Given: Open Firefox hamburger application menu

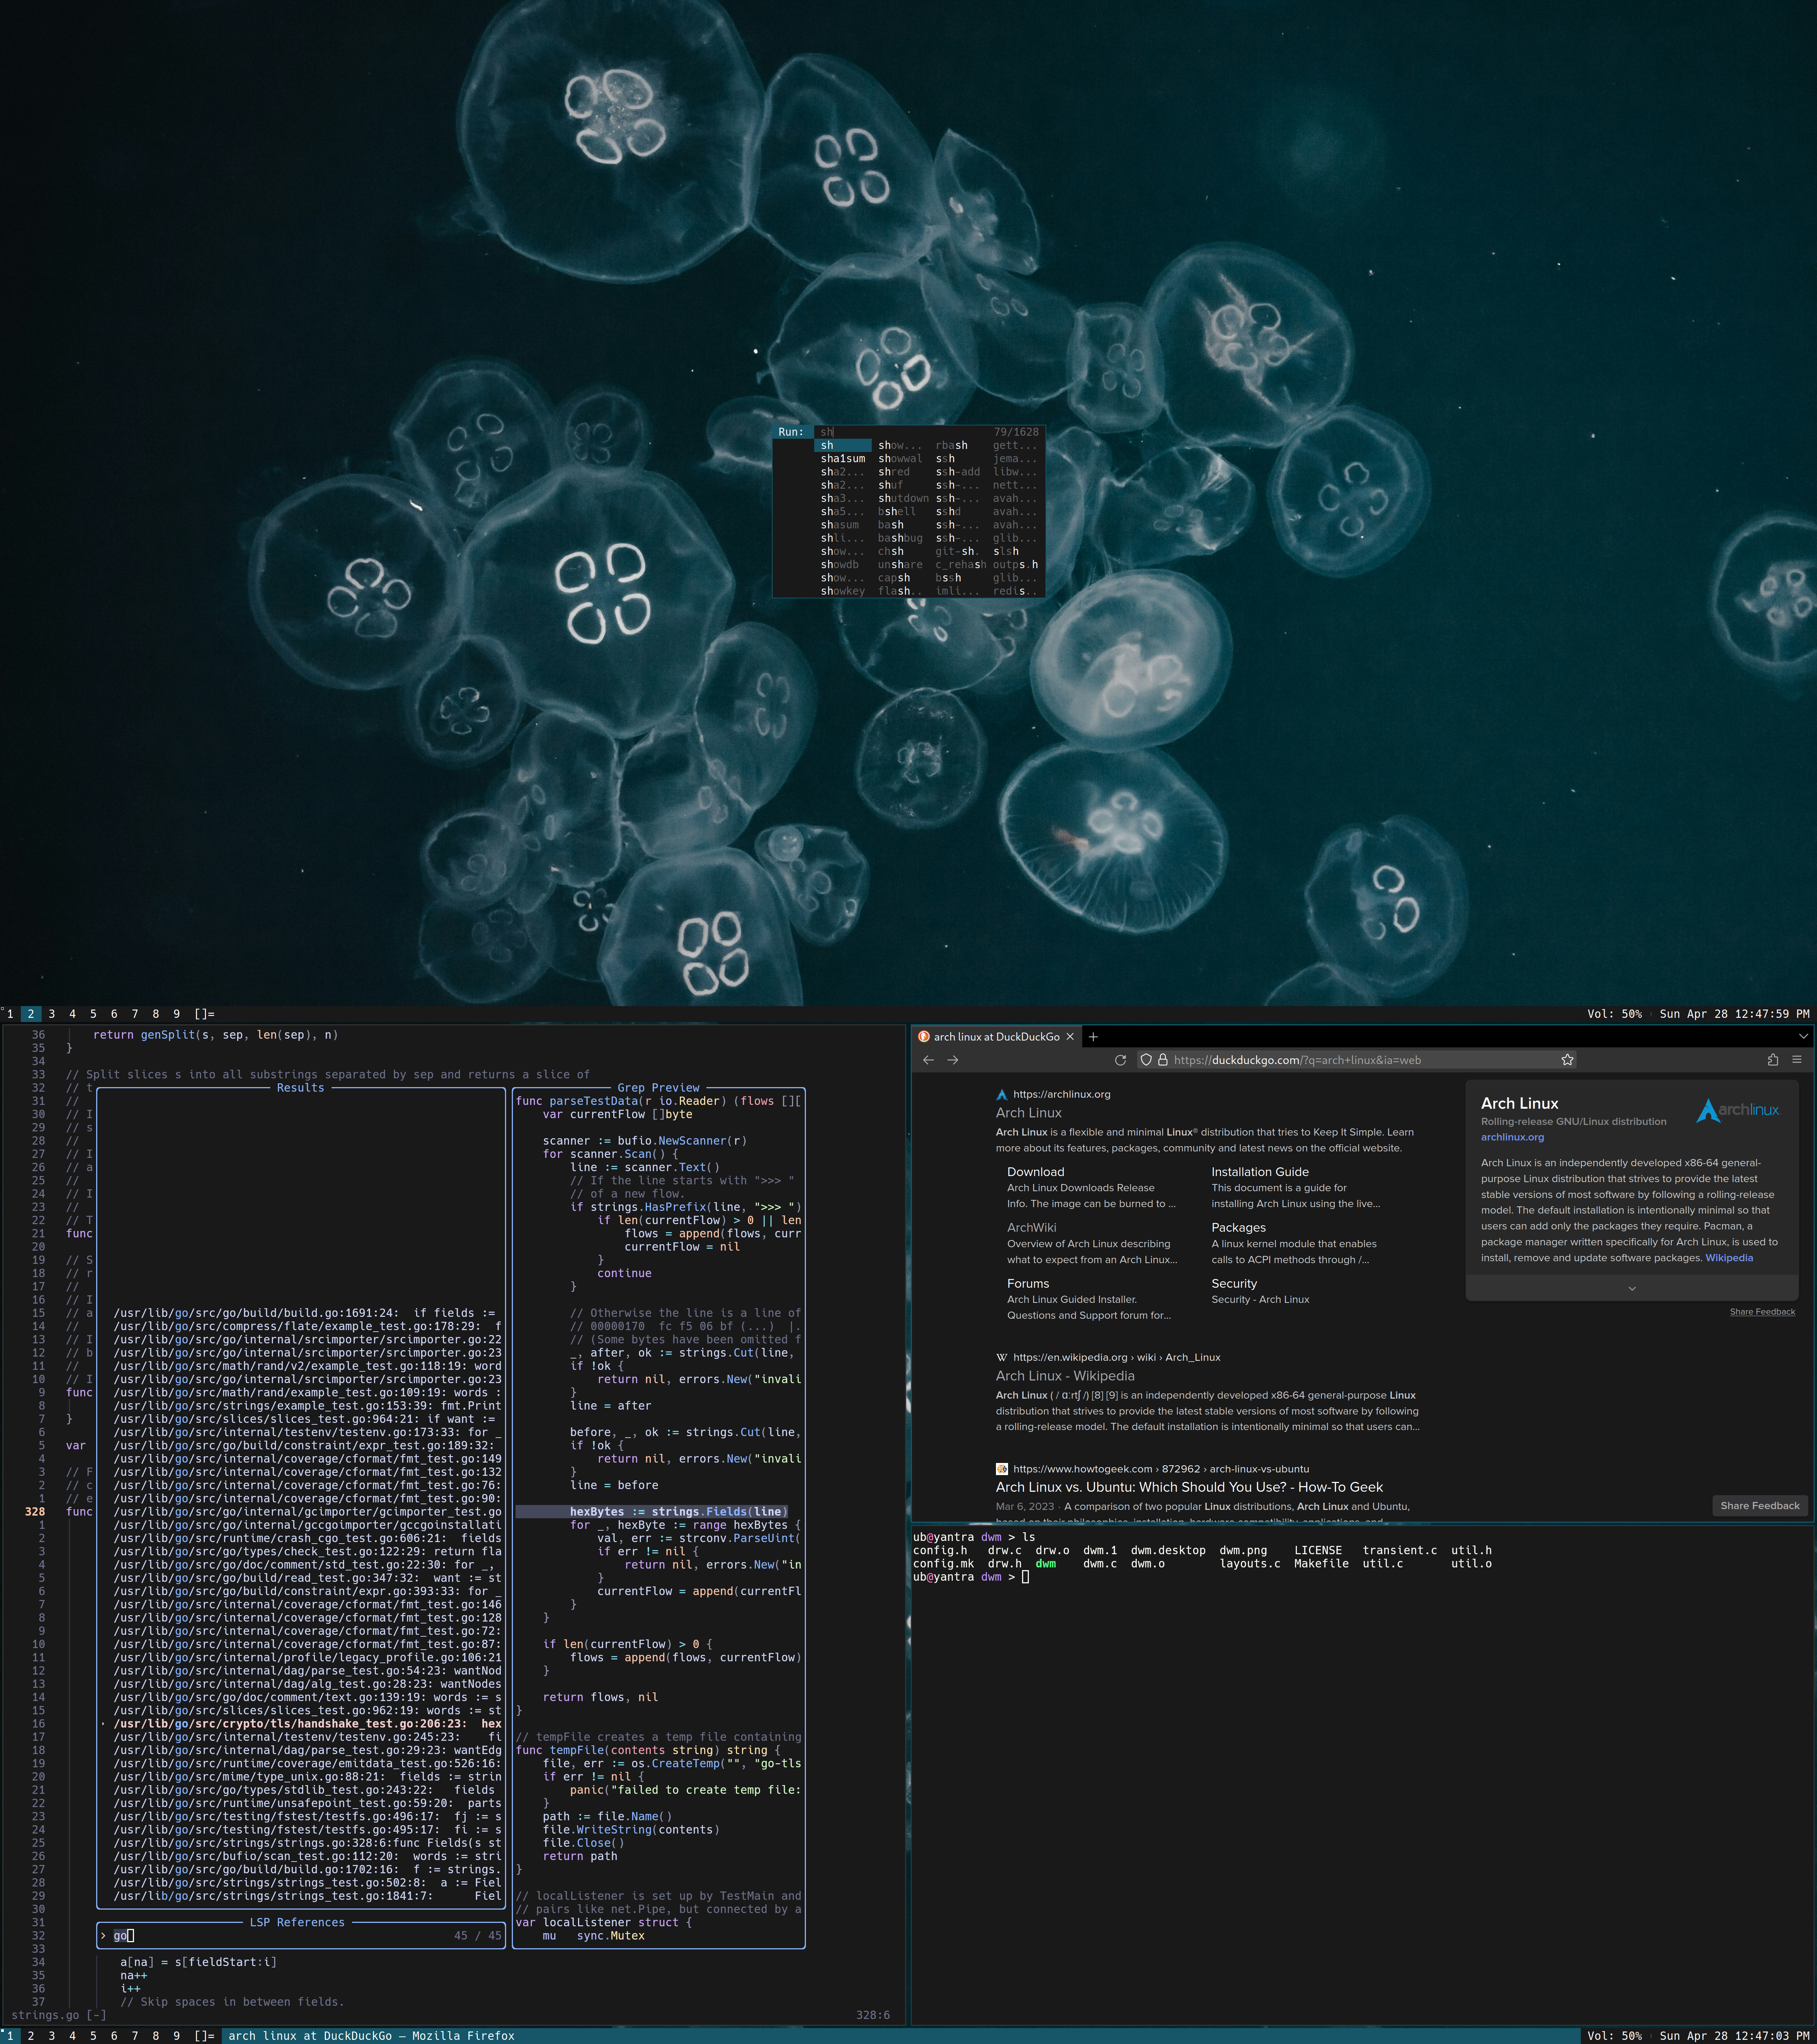Looking at the screenshot, I should pyautogui.click(x=1796, y=1060).
